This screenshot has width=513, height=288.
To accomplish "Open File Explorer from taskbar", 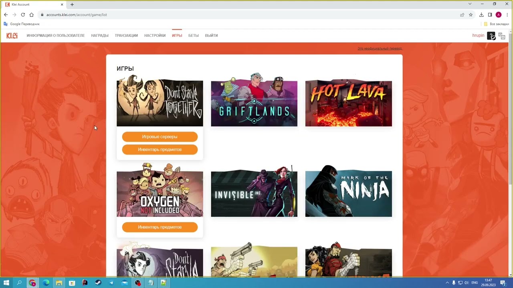I will click(x=59, y=283).
